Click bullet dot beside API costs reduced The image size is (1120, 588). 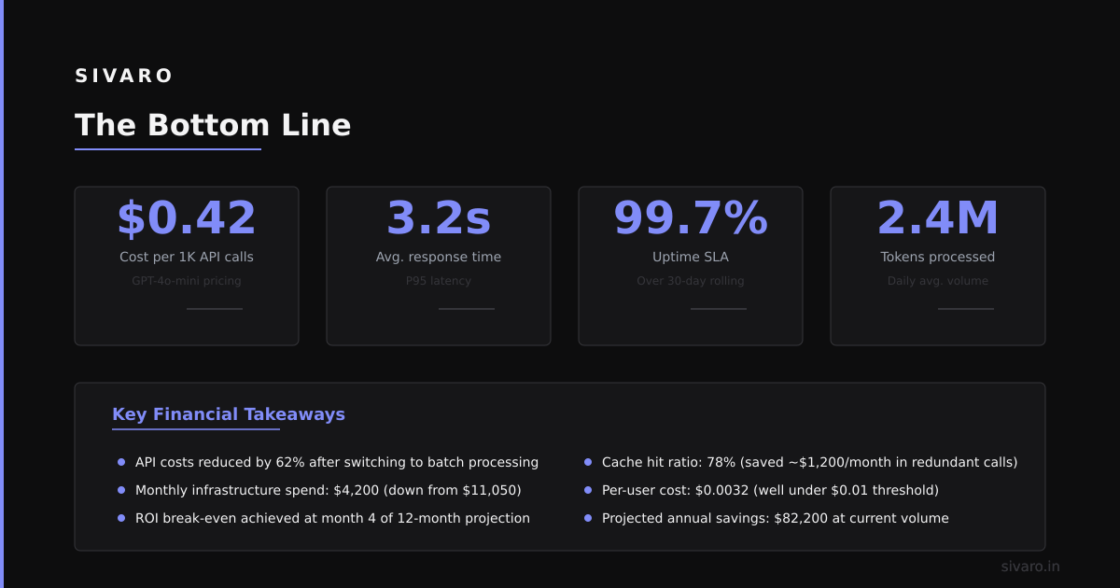(121, 462)
